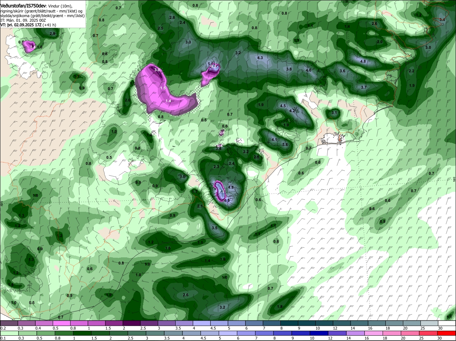
Task: Click the lower legend swatch labelled 1 (darkest green)
Action: (82, 333)
